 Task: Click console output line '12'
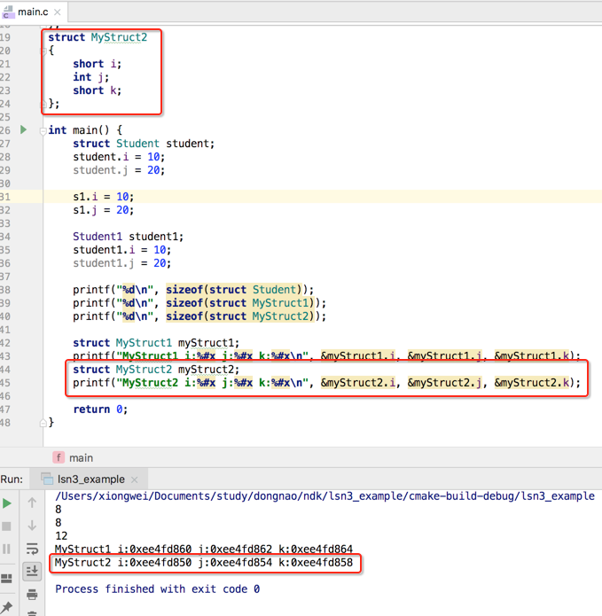pos(61,536)
